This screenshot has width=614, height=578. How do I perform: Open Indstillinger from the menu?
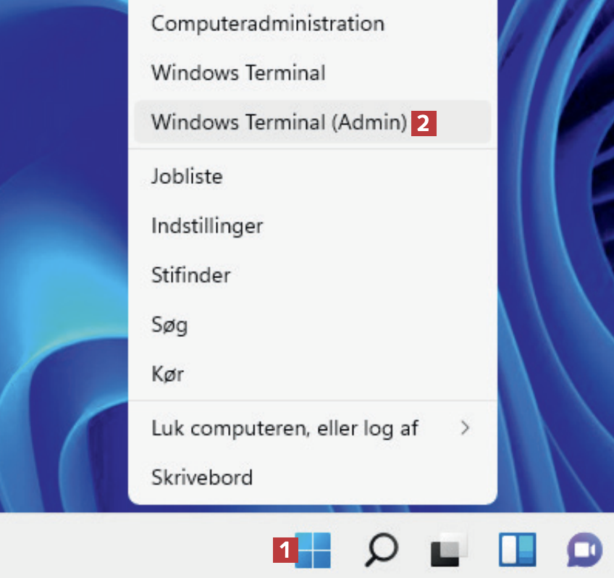(313, 225)
